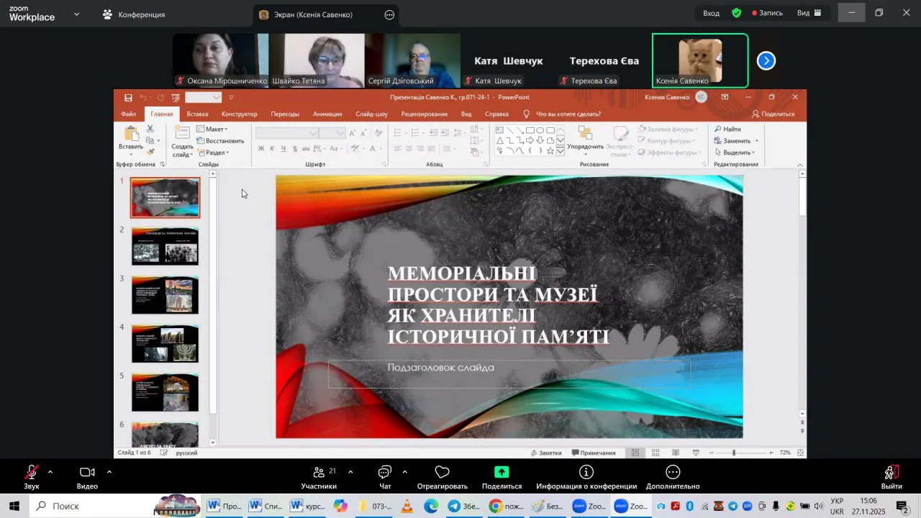Click the Вход sign-in button

coord(711,13)
